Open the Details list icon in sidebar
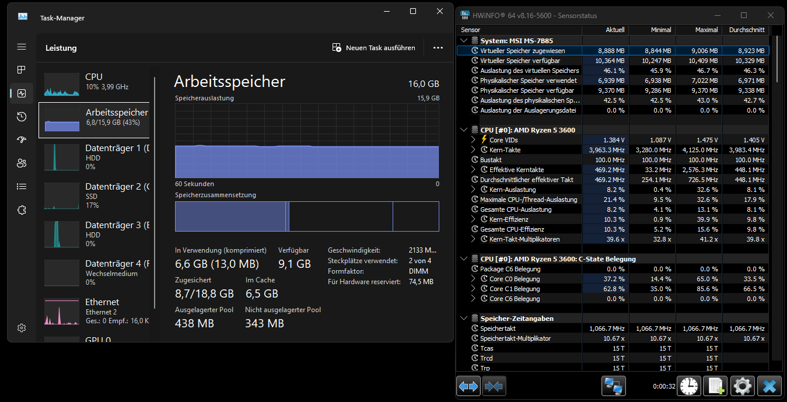 pos(22,187)
